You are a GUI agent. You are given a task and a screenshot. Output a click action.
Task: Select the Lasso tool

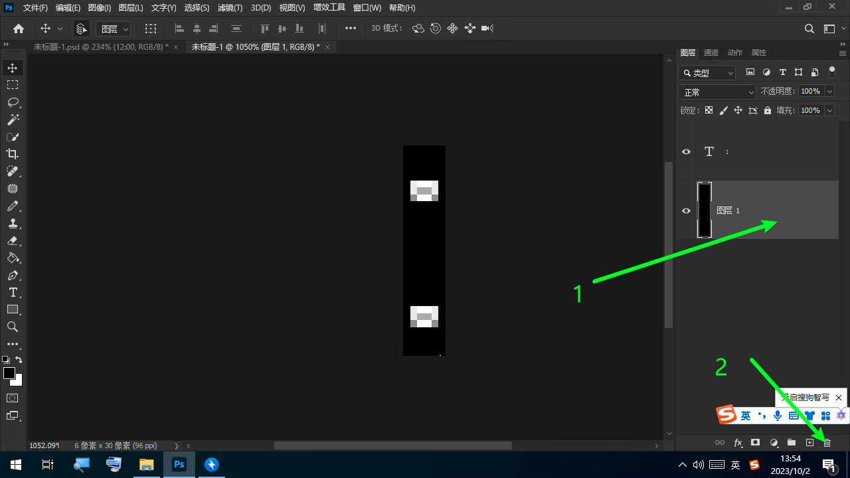13,102
